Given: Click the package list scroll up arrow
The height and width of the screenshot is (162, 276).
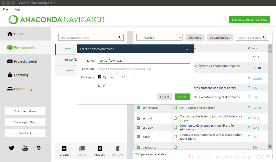Looking at the screenshot, I should point(270,47).
